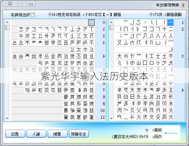Pick the character 业 in the character list
This screenshot has height=146, width=189.
tap(53, 56)
